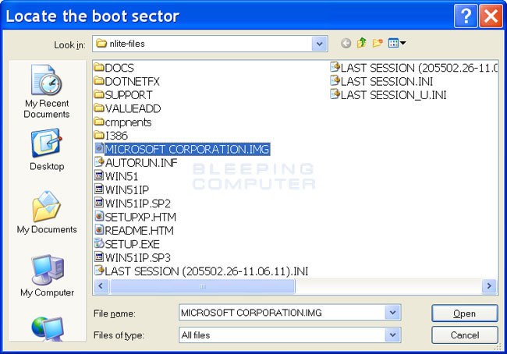Click the horizontal scrollbar thumb

pos(203,286)
